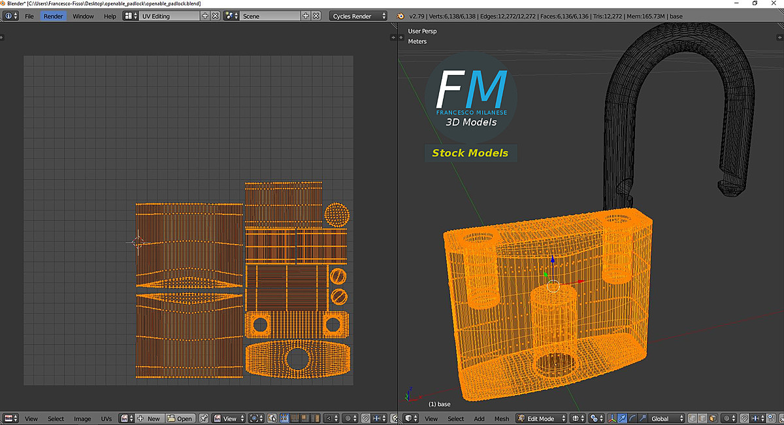
Task: Click the add screen layout plus icon
Action: [x=205, y=16]
